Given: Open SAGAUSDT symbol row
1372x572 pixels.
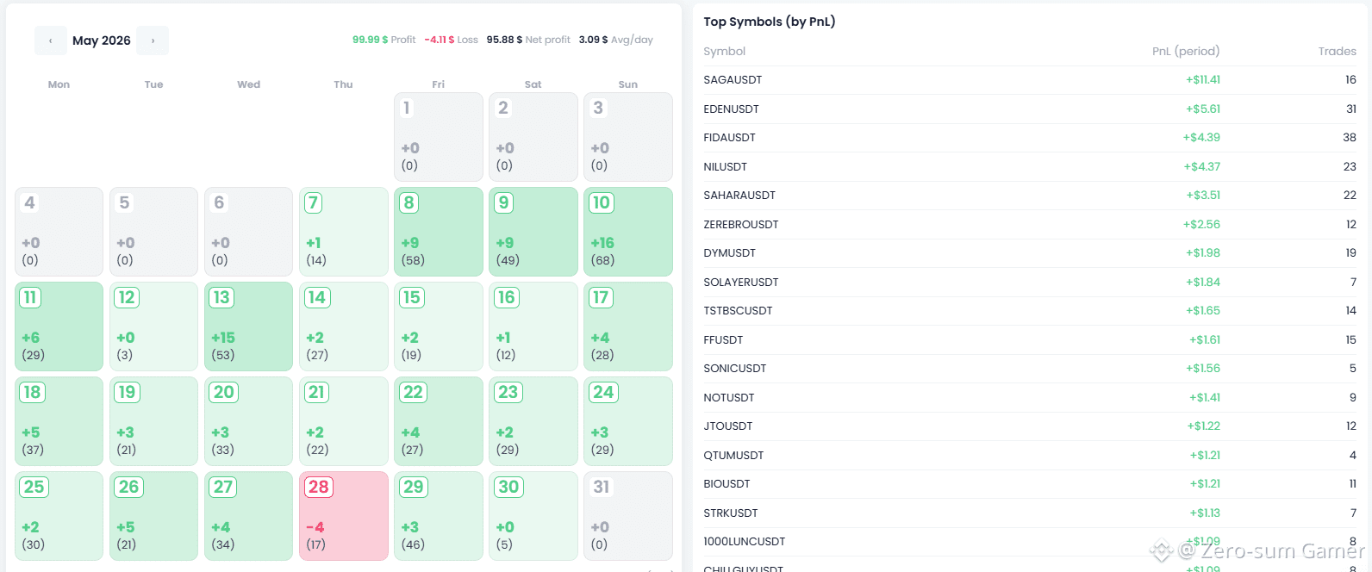Looking at the screenshot, I should [x=1030, y=80].
